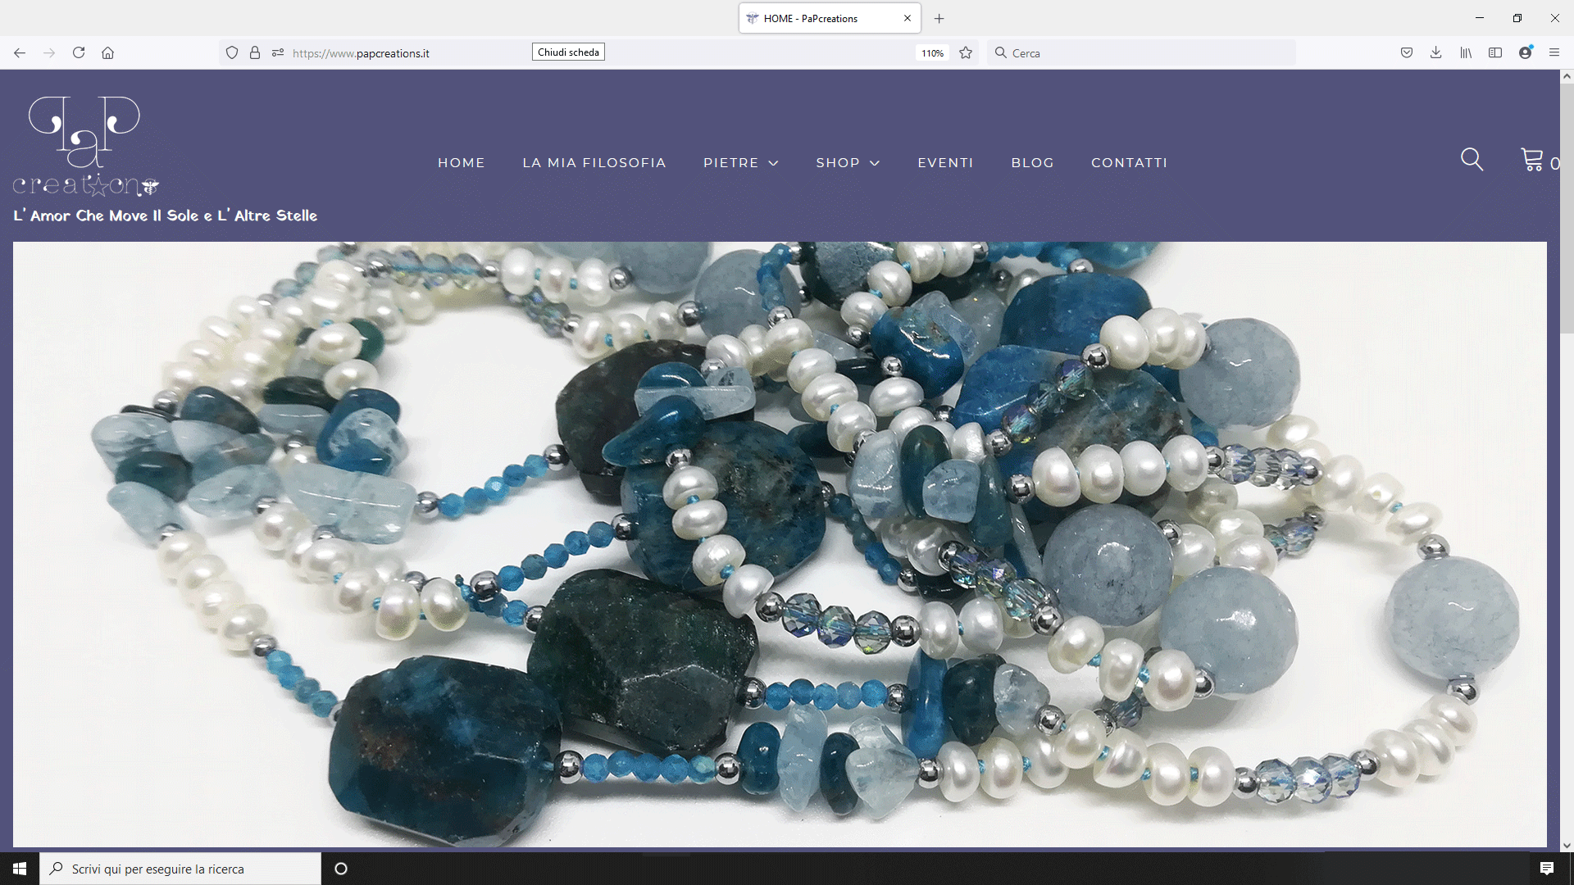
Task: Toggle the sidebar view icon
Action: point(1495,53)
